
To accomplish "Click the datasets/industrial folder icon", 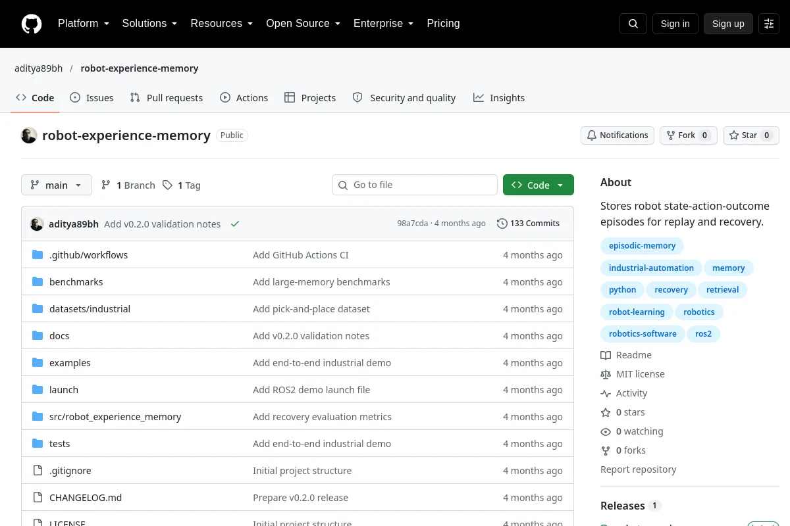I will 38,309.
